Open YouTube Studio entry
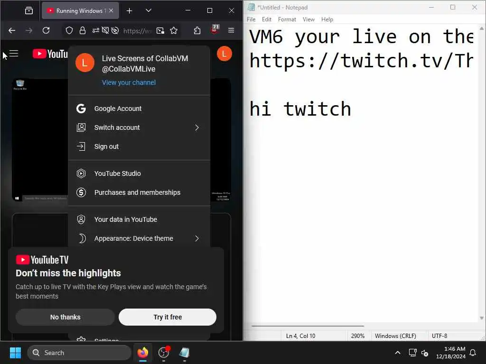Screen dimensions: 486x364 (x=139, y=173)
